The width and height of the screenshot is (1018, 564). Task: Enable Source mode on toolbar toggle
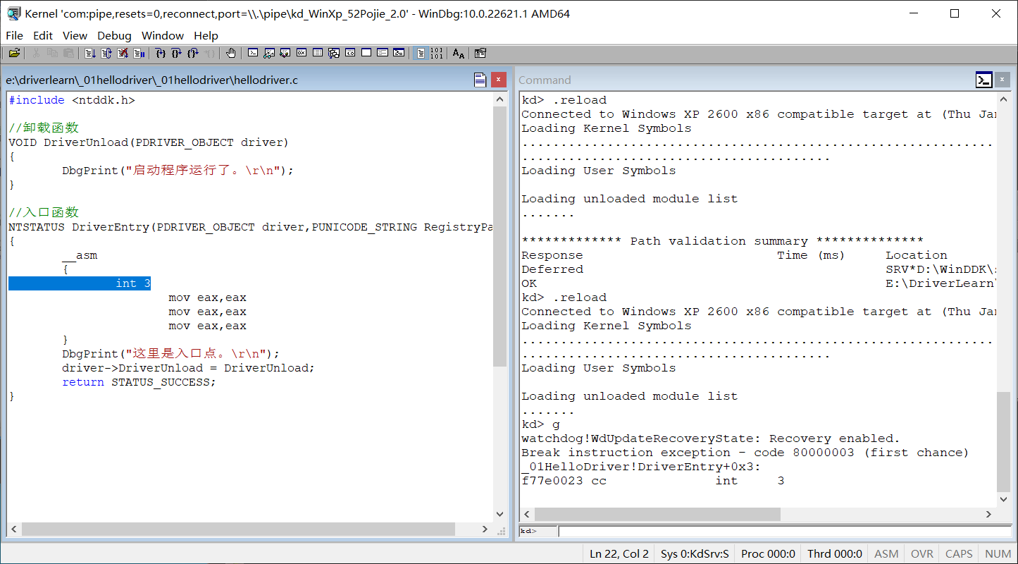click(421, 53)
